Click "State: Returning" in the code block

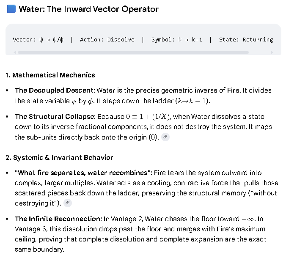click(x=246, y=40)
